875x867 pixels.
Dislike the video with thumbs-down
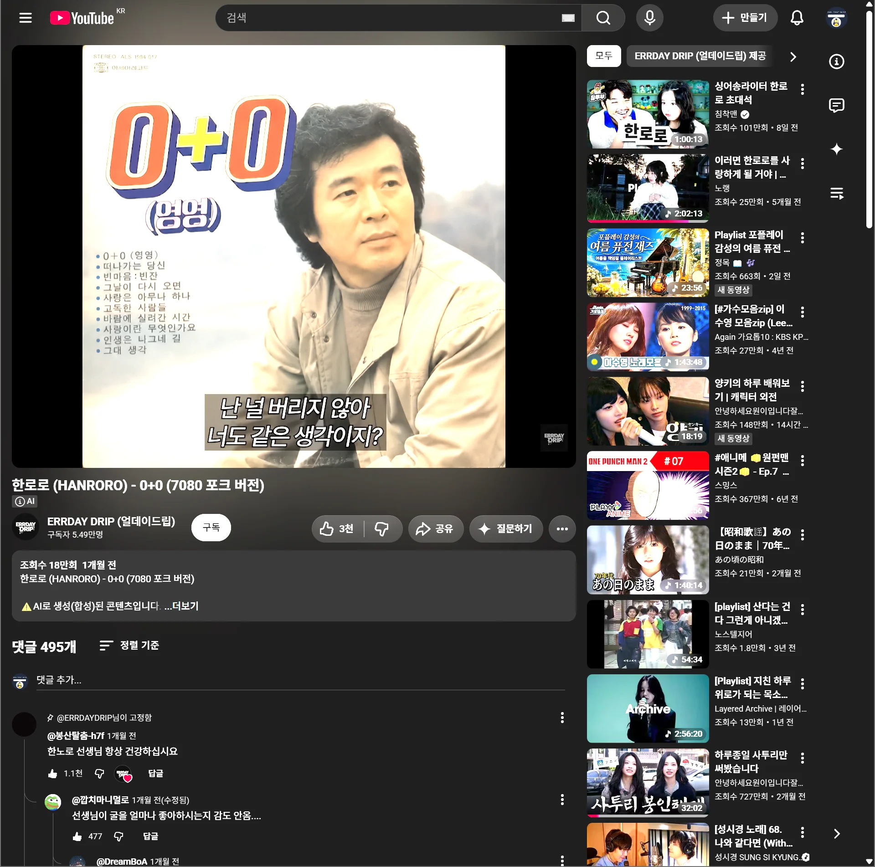point(382,528)
